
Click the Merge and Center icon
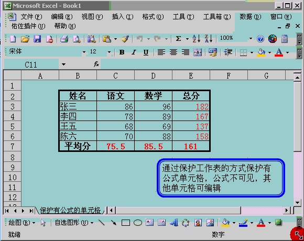click(x=198, y=52)
